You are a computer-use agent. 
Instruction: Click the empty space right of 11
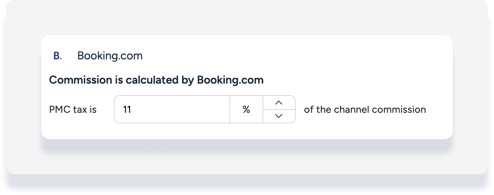[183, 110]
